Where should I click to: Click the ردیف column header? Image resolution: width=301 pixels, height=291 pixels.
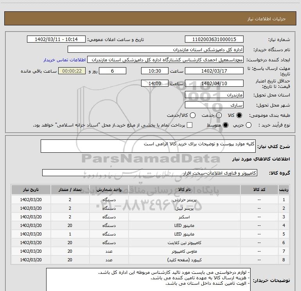pos(284,189)
